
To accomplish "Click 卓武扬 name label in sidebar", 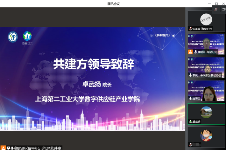I will [x=196, y=122].
